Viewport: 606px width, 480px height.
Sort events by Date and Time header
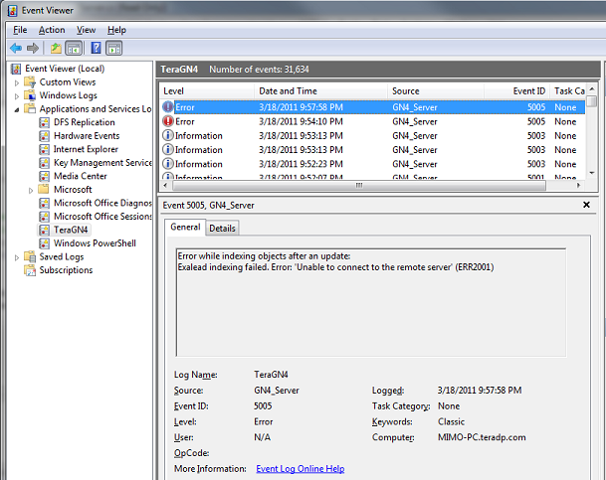point(320,91)
